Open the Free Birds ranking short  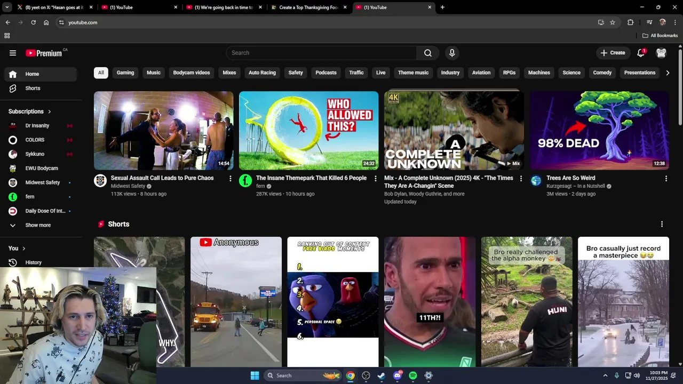333,302
